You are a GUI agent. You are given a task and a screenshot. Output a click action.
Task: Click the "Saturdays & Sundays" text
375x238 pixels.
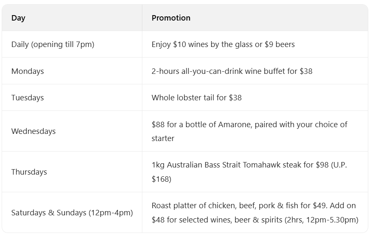(48, 213)
